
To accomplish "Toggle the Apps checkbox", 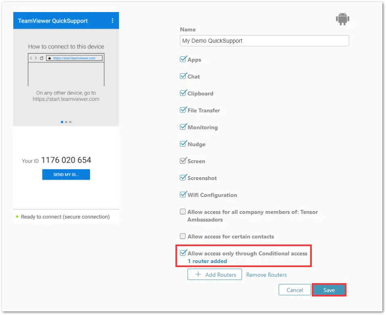I will (x=183, y=59).
